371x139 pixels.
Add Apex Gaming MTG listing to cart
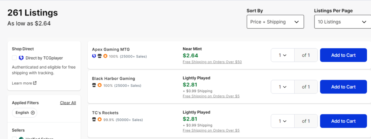click(x=343, y=55)
